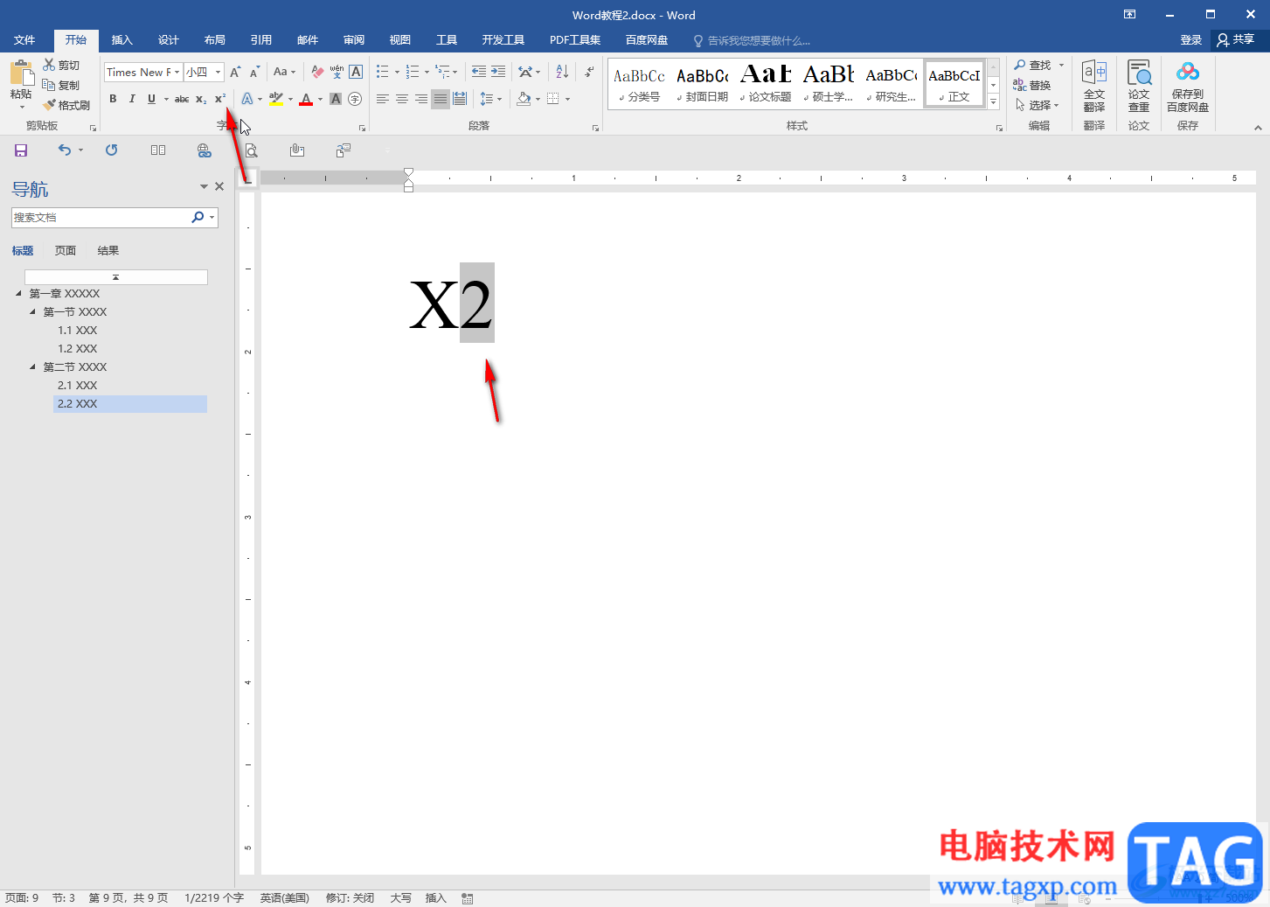Toggle Insert mode in status bar
This screenshot has height=907, width=1270.
[x=435, y=898]
